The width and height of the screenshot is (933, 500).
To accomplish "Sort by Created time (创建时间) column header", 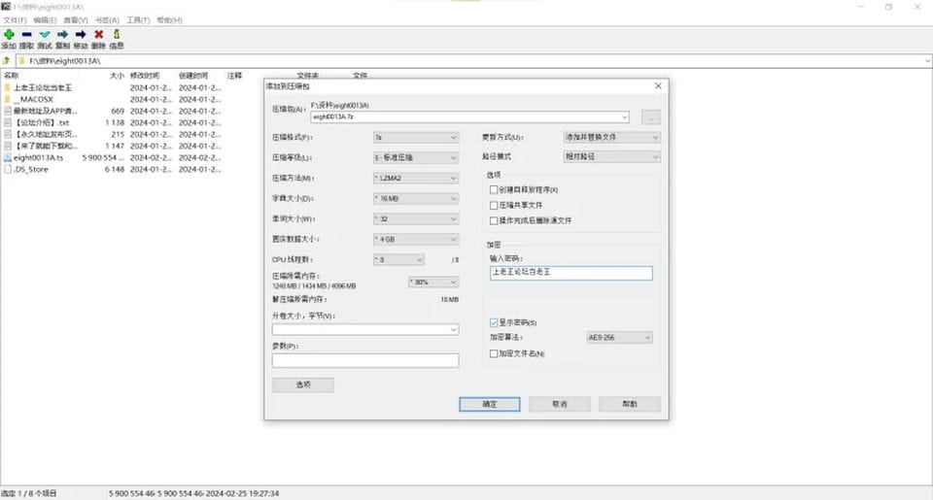I will [x=193, y=76].
